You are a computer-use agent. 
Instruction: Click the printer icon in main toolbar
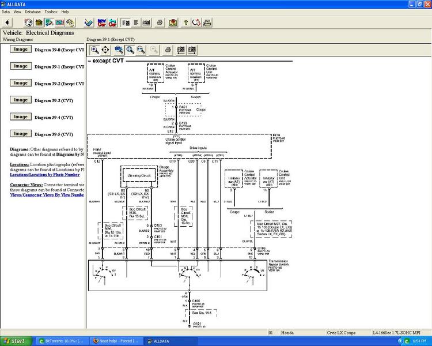[160, 22]
